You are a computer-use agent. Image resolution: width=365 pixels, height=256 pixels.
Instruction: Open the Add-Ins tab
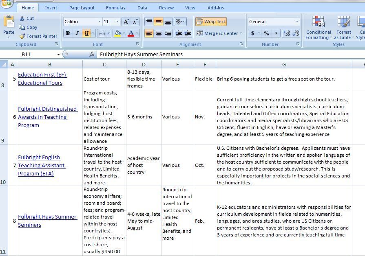click(216, 8)
